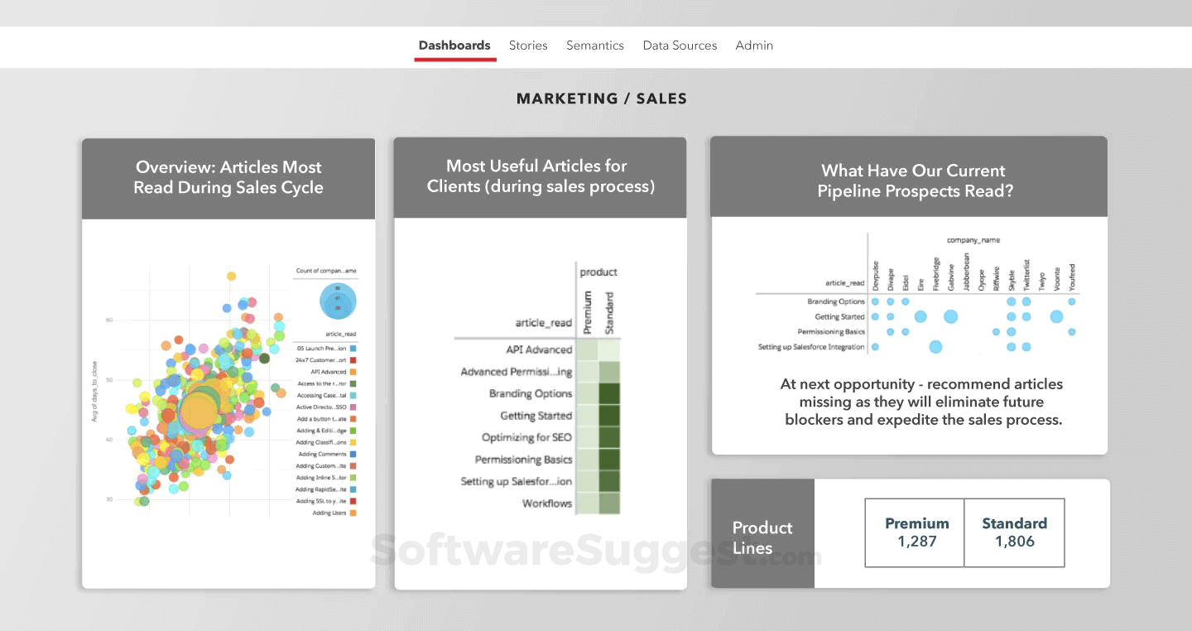The image size is (1192, 631).
Task: Click the Workflows Standard heatmap cell
Action: [x=609, y=503]
